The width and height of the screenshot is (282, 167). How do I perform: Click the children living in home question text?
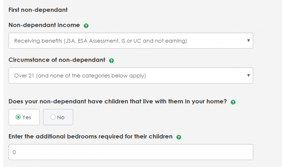[118, 102]
